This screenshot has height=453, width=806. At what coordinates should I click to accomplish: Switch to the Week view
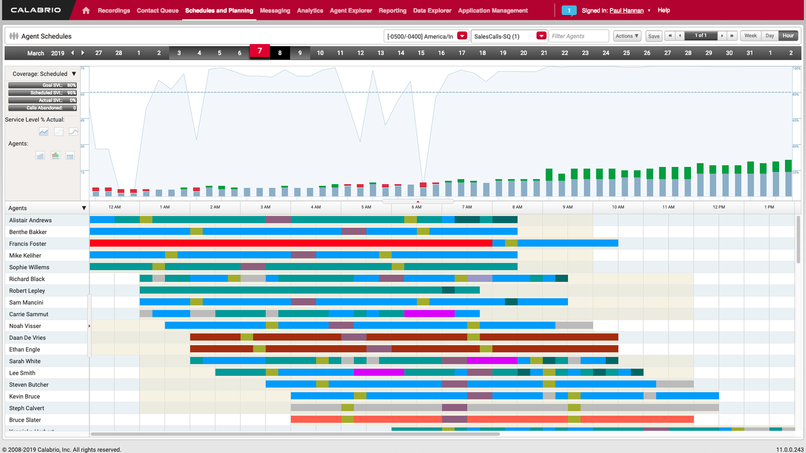tap(750, 35)
